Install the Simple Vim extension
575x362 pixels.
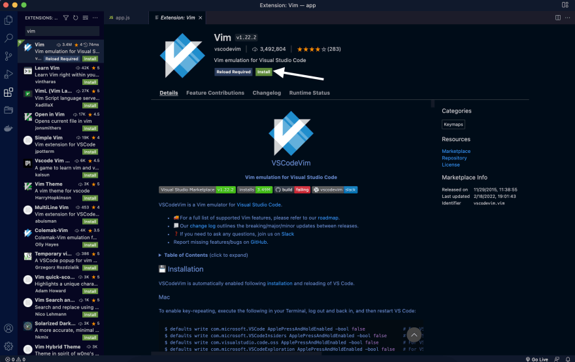pos(90,152)
